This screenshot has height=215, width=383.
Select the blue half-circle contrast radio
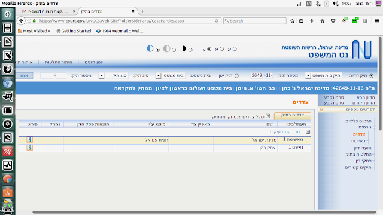click(x=157, y=50)
